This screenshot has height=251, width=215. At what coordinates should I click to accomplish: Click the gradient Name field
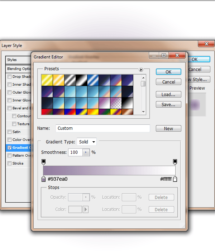coord(103,128)
